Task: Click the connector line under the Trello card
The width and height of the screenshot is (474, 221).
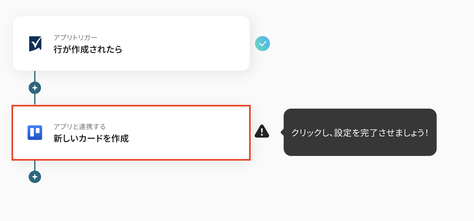Action: [35, 166]
